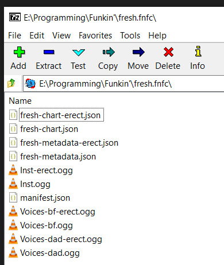Click the address path input field
This screenshot has height=265, width=224.
(123, 84)
